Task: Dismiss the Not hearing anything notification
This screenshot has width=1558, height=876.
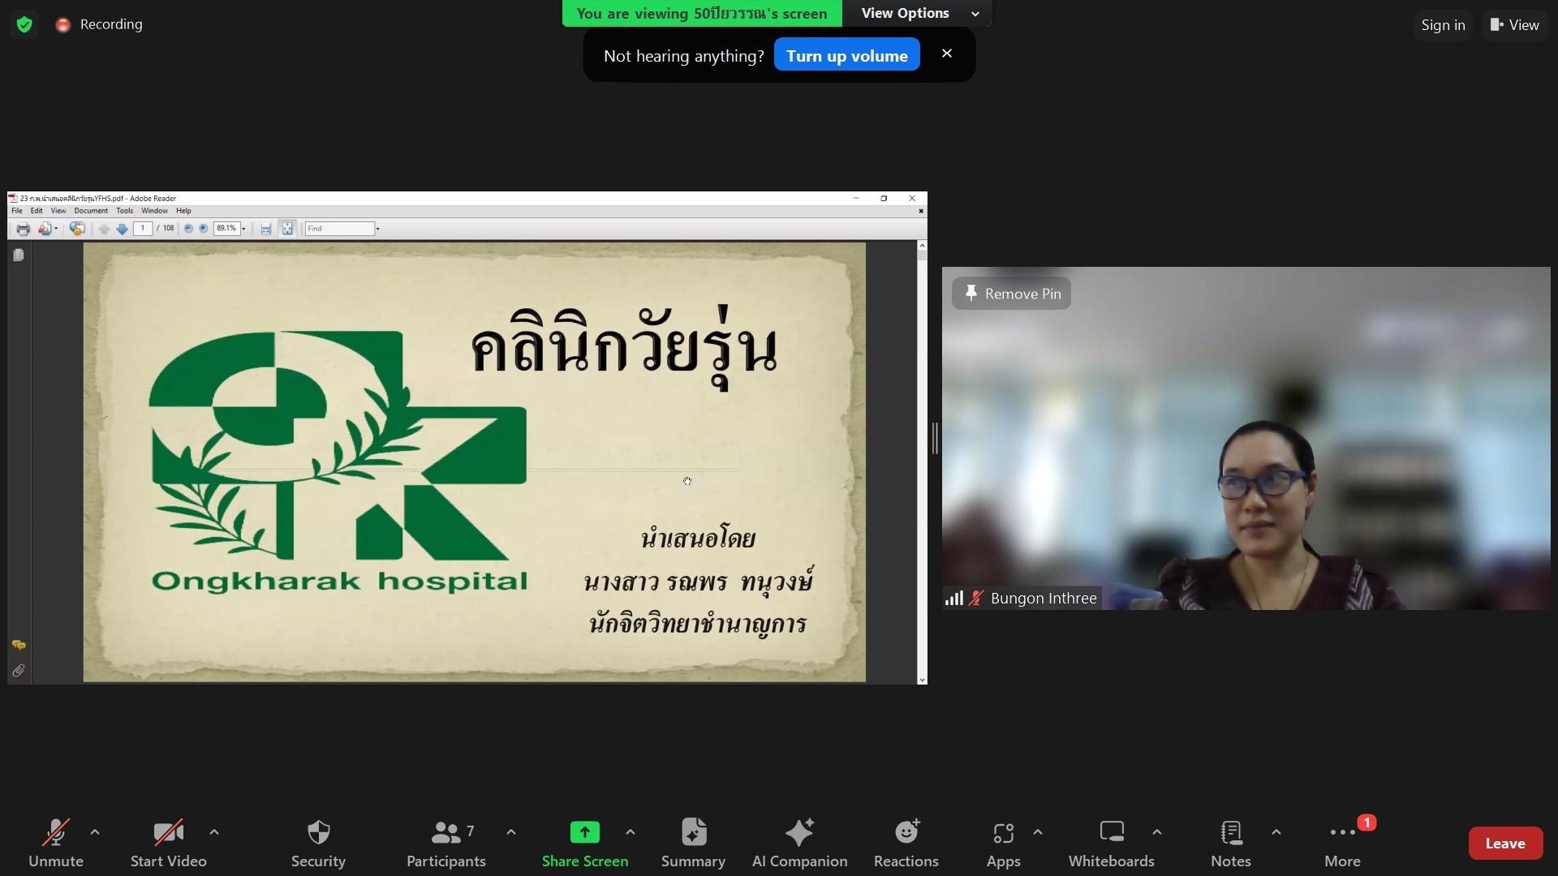Action: coord(946,54)
